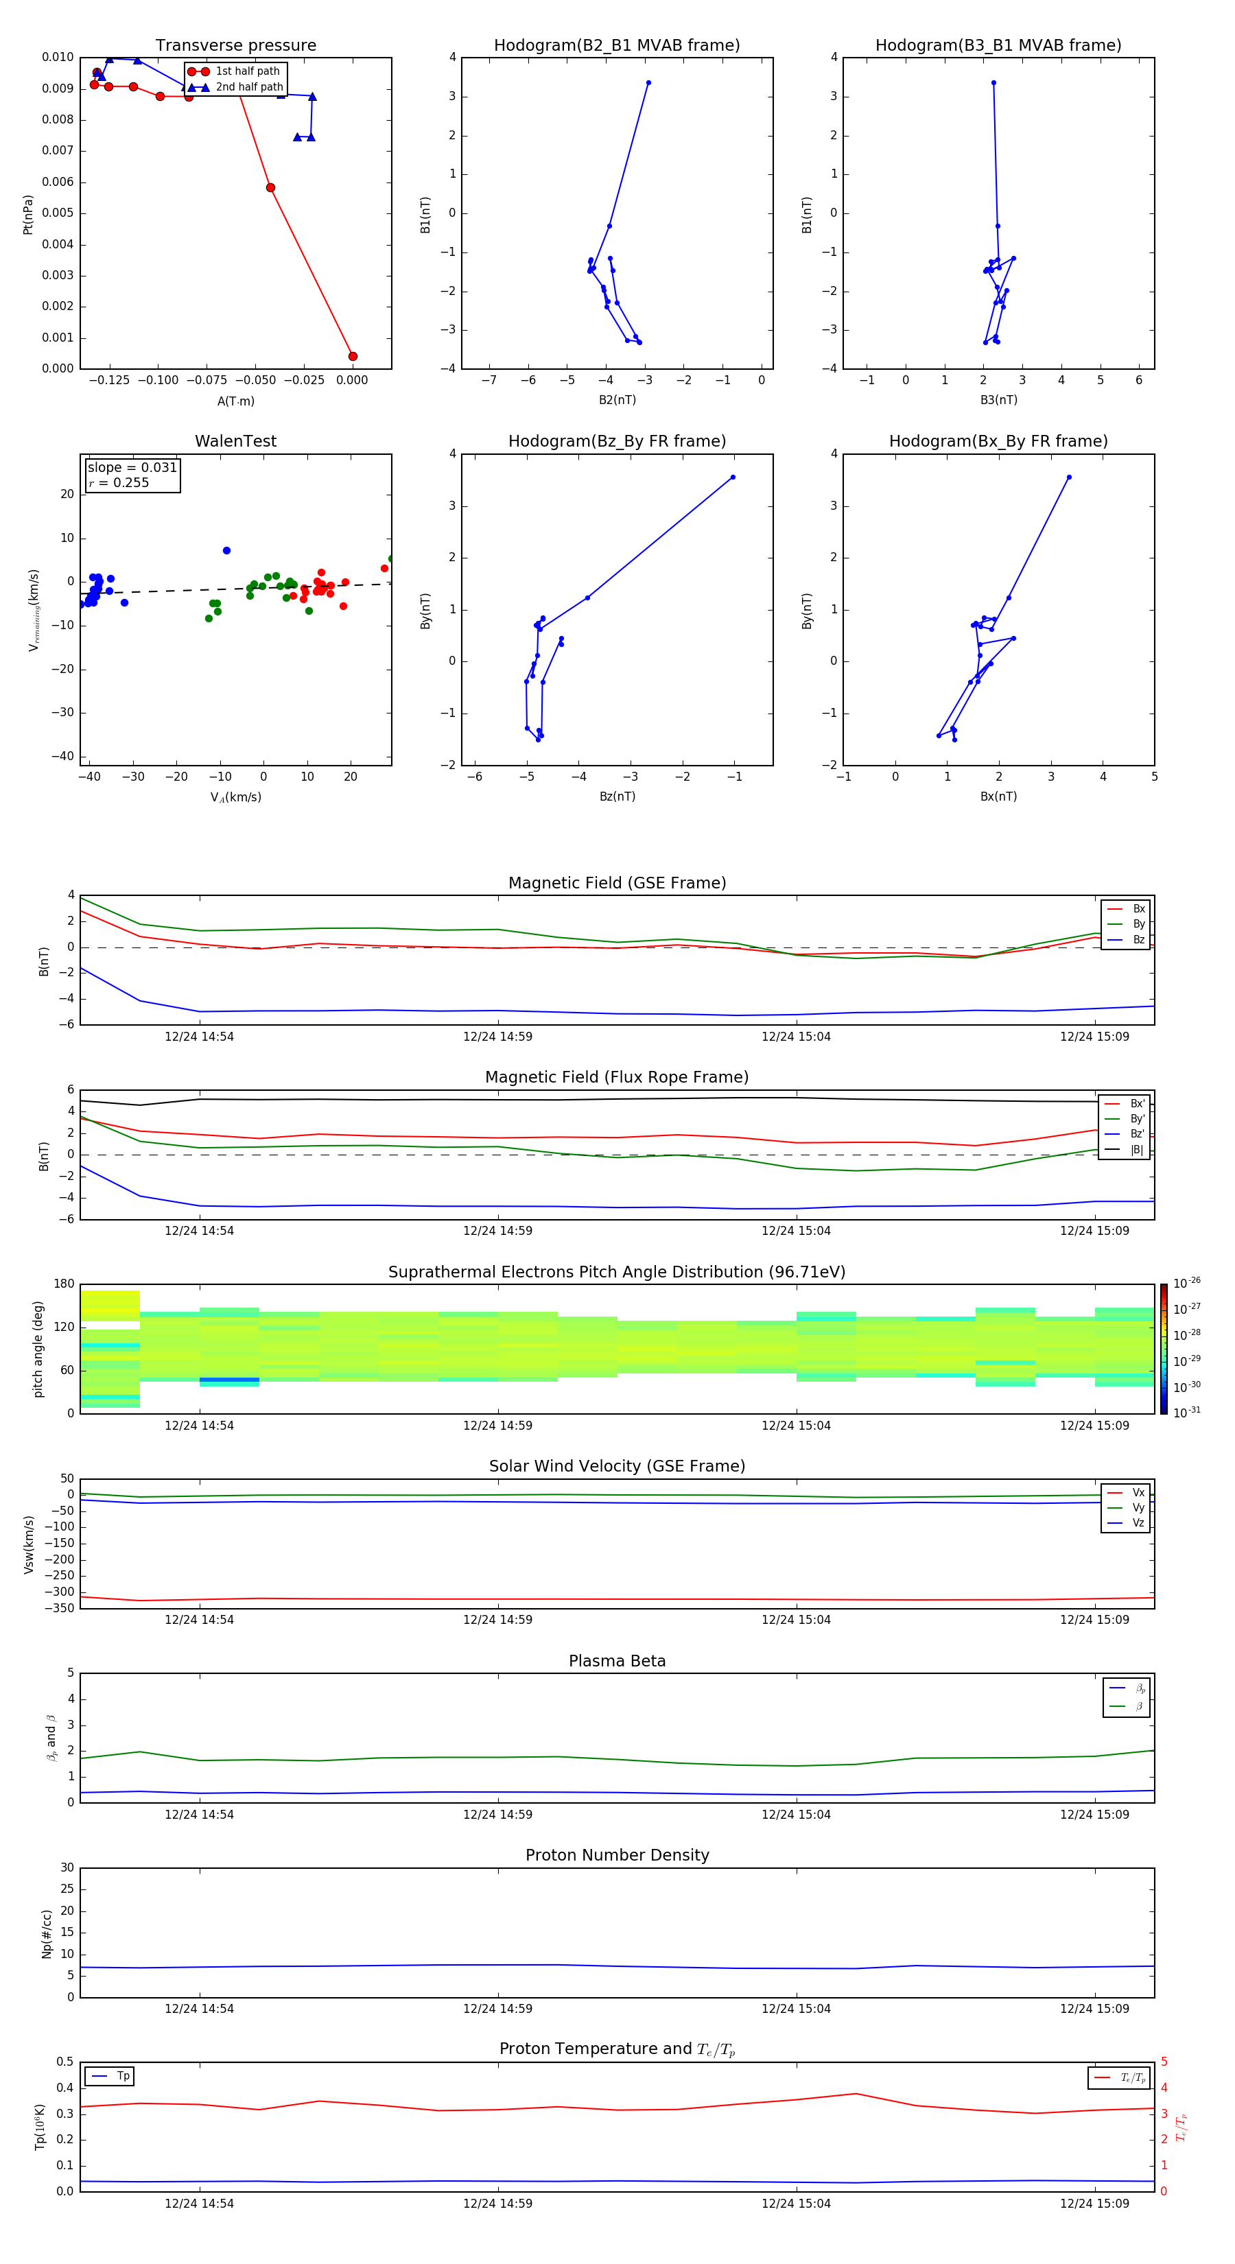The image size is (1235, 2264).
Task: Select the 2nd half path legend entry
Action: [x=235, y=87]
